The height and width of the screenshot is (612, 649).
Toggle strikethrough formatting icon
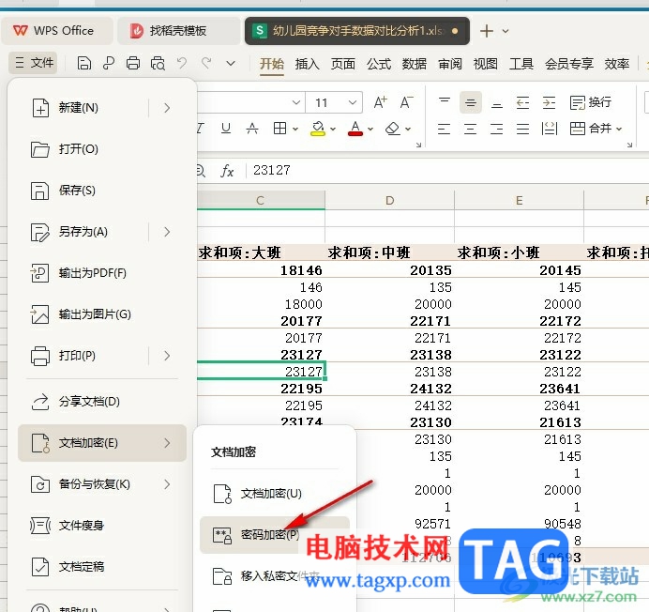click(252, 129)
